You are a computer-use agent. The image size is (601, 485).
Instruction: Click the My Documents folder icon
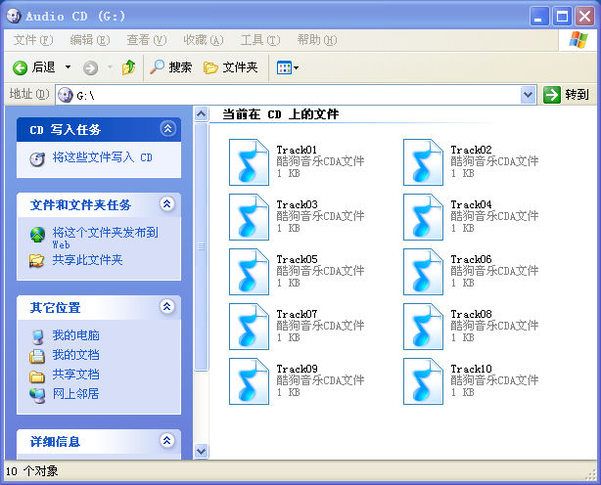(x=37, y=356)
